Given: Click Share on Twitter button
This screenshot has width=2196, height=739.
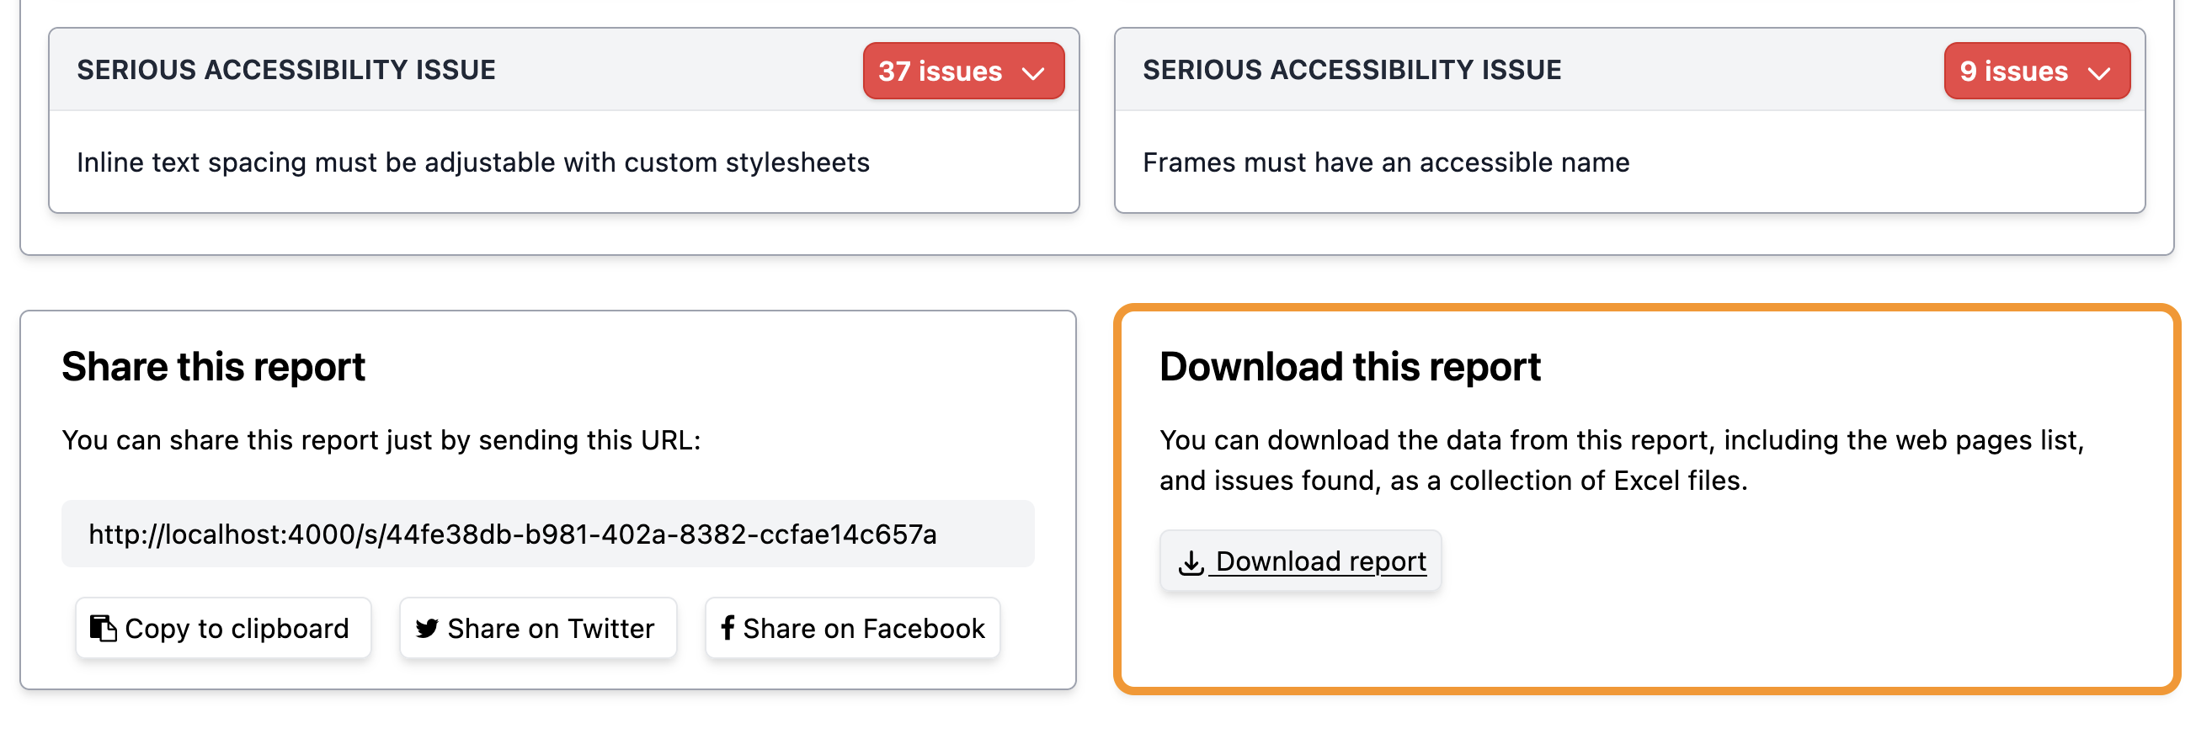Looking at the screenshot, I should tap(538, 628).
